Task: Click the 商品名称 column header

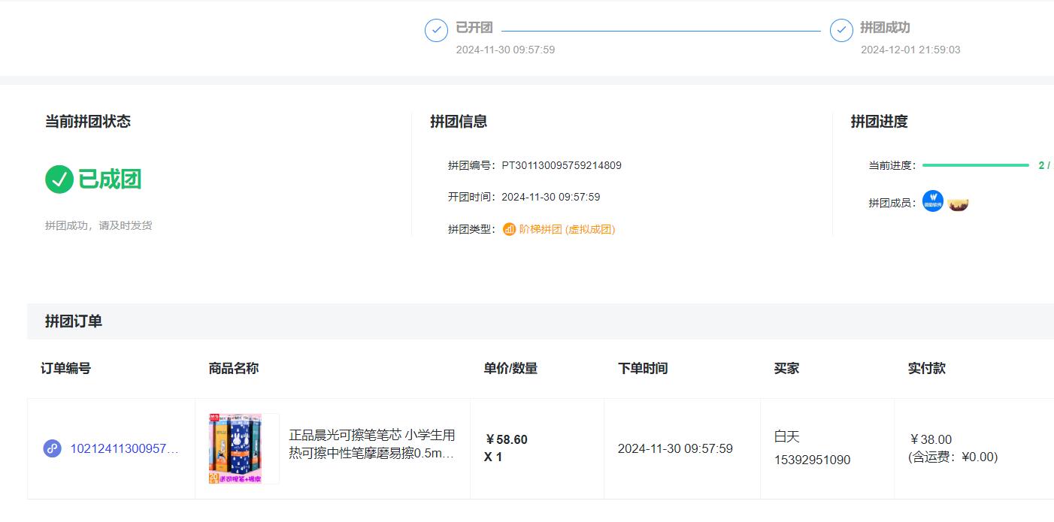Action: [x=234, y=368]
